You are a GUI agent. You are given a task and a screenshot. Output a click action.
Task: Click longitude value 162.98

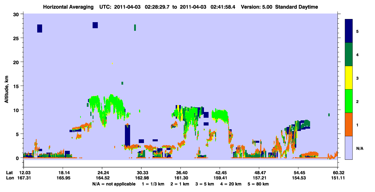point(141,178)
